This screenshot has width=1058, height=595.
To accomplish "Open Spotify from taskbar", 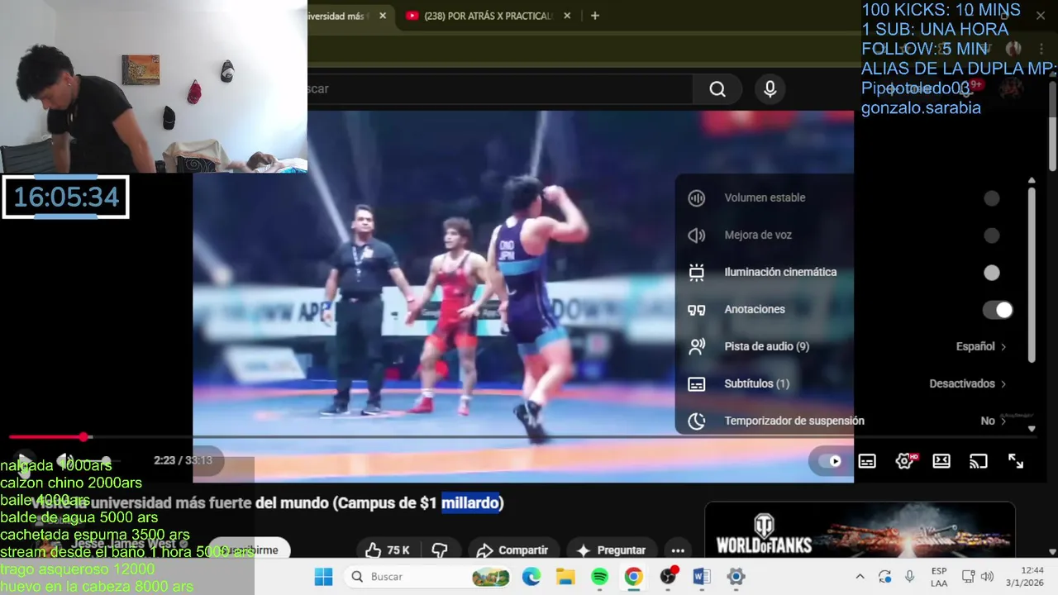I will (x=600, y=576).
